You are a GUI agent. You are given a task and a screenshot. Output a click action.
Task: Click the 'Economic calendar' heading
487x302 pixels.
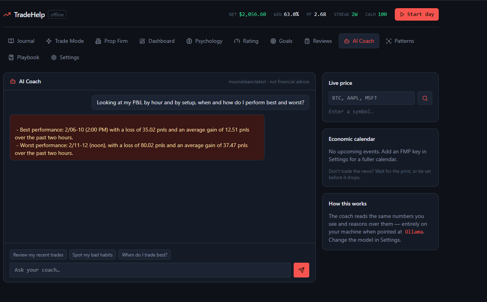(x=352, y=139)
